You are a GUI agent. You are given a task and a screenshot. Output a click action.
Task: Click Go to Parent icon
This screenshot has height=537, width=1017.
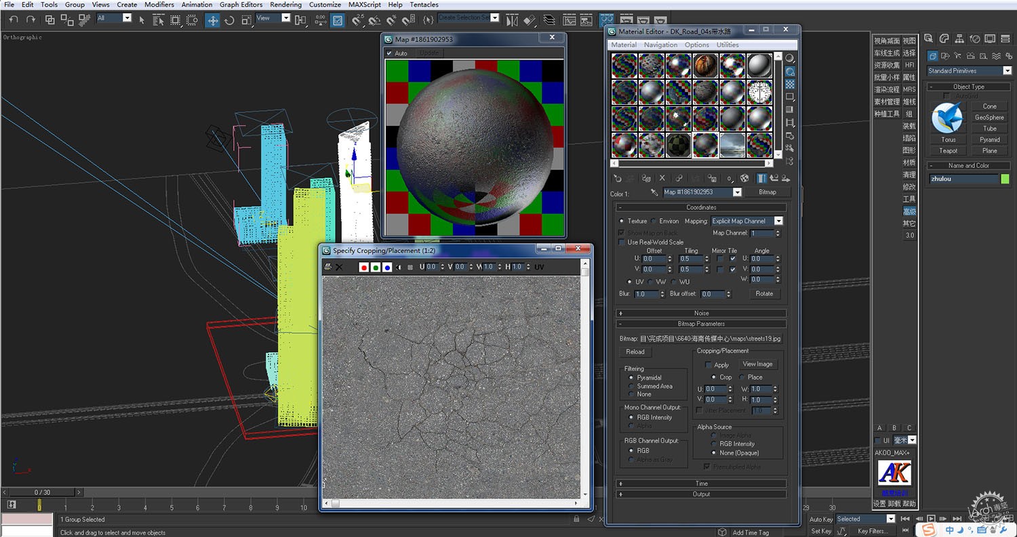point(774,179)
